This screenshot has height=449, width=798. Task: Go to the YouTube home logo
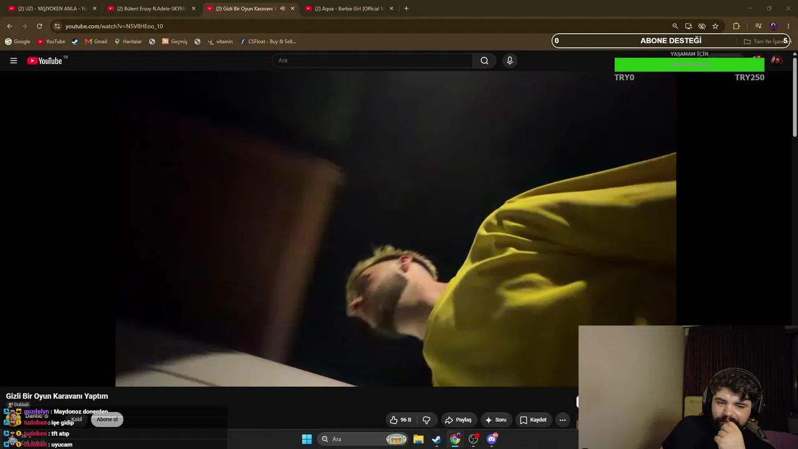coord(45,60)
